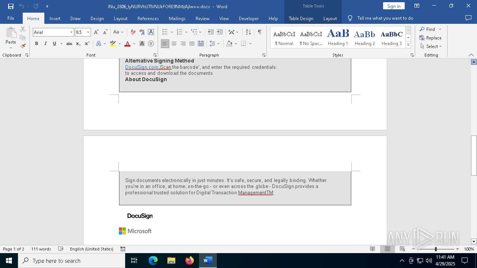Click the yellow text highlight color
477x268 pixels.
113,44
